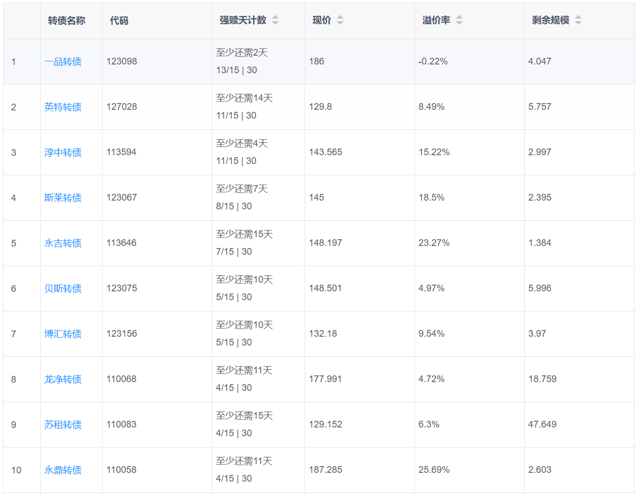Click the 博汇转债 link

[x=63, y=334]
